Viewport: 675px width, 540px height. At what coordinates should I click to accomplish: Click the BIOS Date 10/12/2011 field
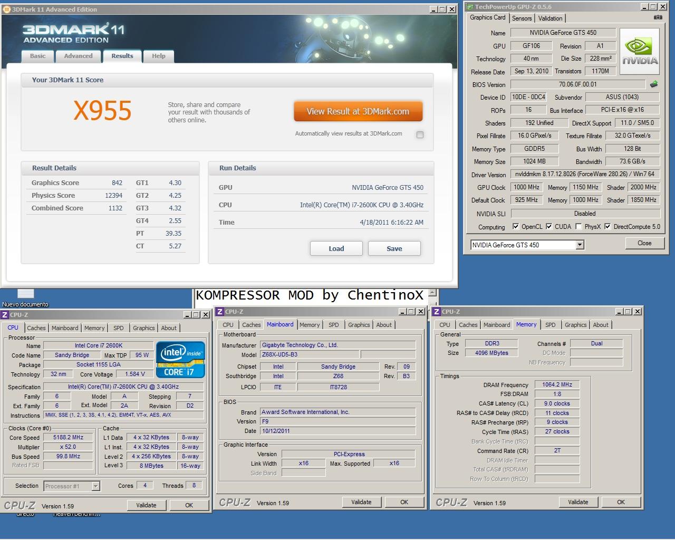pyautogui.click(x=337, y=431)
